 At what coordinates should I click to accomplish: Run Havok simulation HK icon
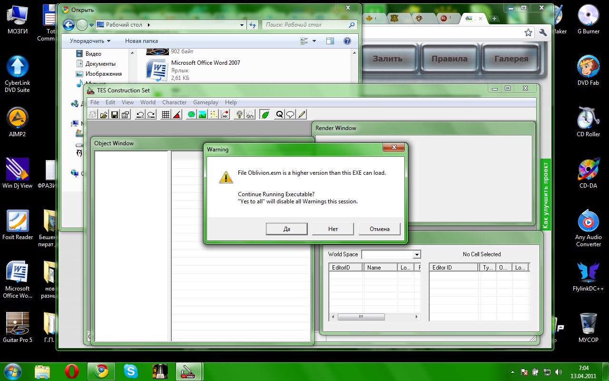tap(225, 114)
